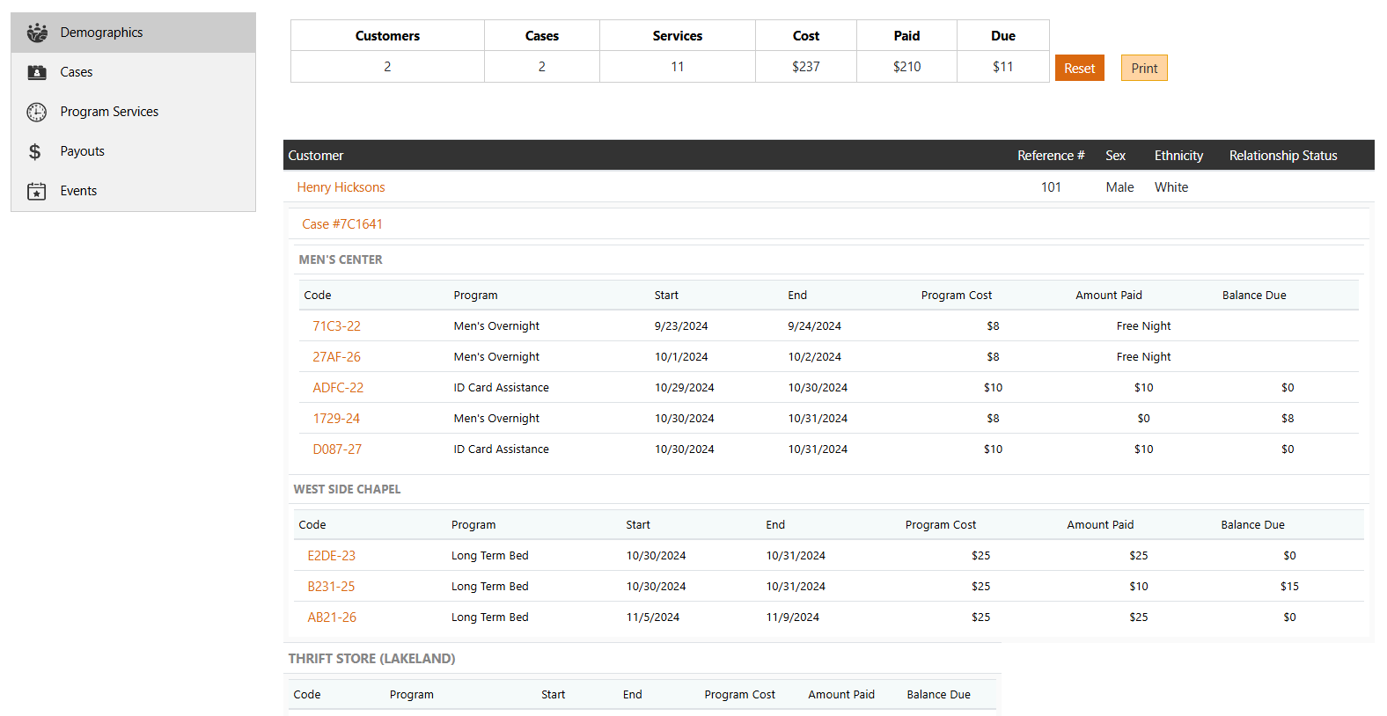The image size is (1387, 716).
Task: Open service code D087-27
Action: pyautogui.click(x=337, y=449)
